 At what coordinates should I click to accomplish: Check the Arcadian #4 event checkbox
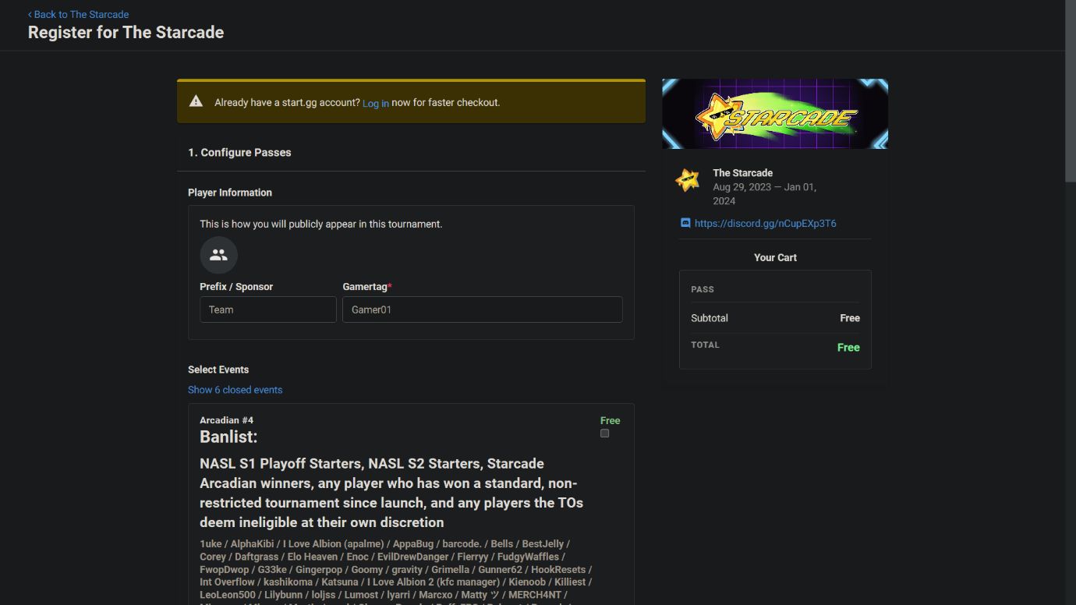(x=604, y=433)
